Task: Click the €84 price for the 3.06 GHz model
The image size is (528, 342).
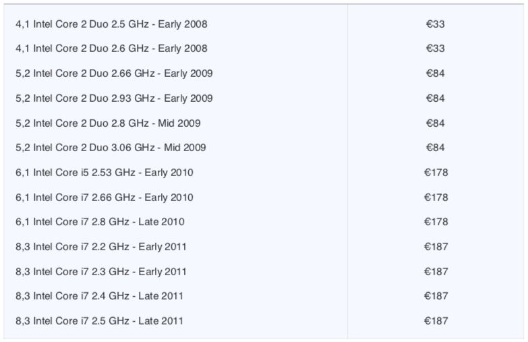Action: click(x=436, y=148)
